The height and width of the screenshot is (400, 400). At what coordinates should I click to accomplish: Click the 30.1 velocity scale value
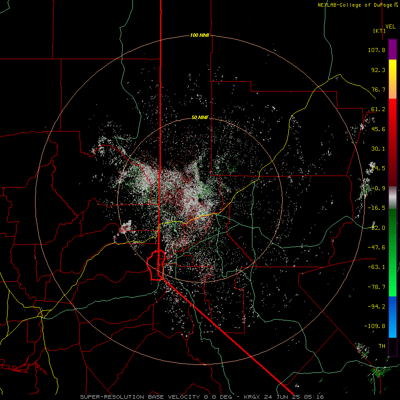pos(378,149)
